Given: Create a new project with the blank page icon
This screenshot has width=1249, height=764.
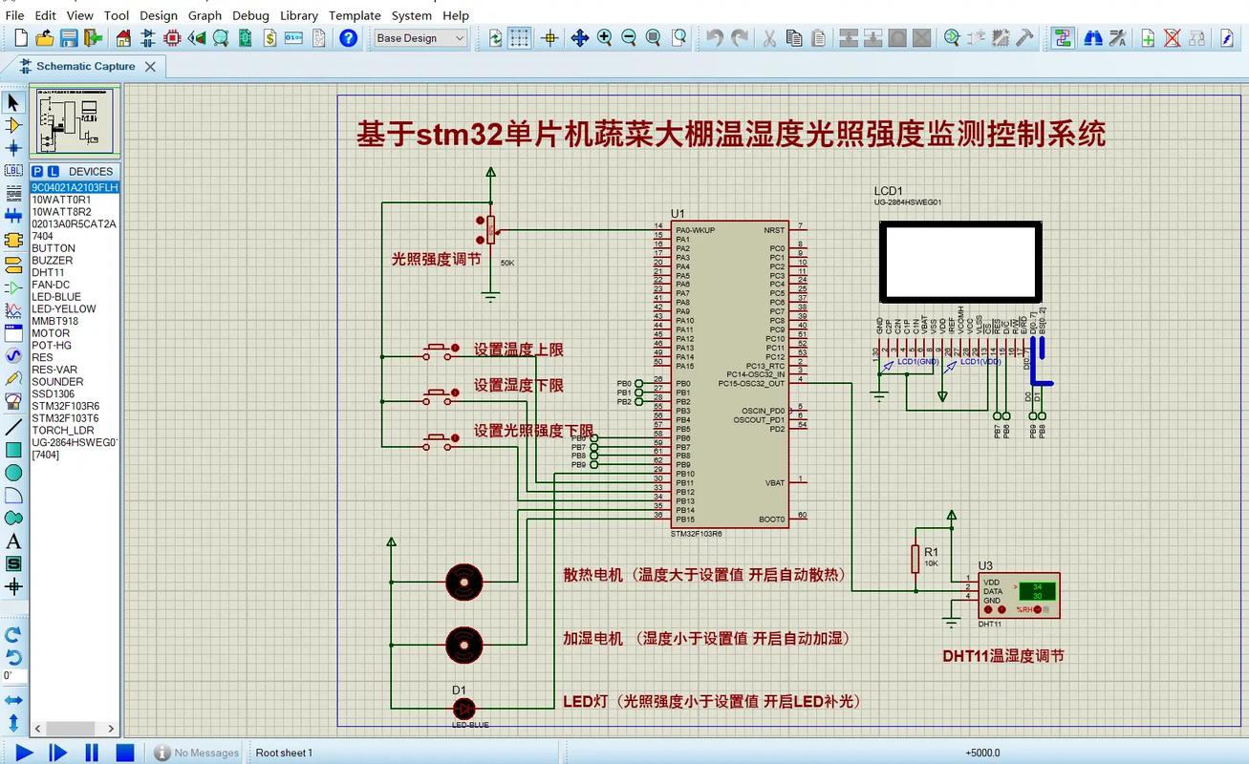Looking at the screenshot, I should (x=20, y=38).
